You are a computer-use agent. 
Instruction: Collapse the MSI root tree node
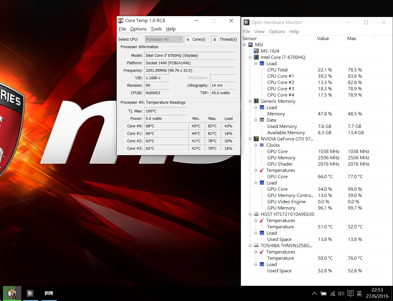pyautogui.click(x=245, y=45)
